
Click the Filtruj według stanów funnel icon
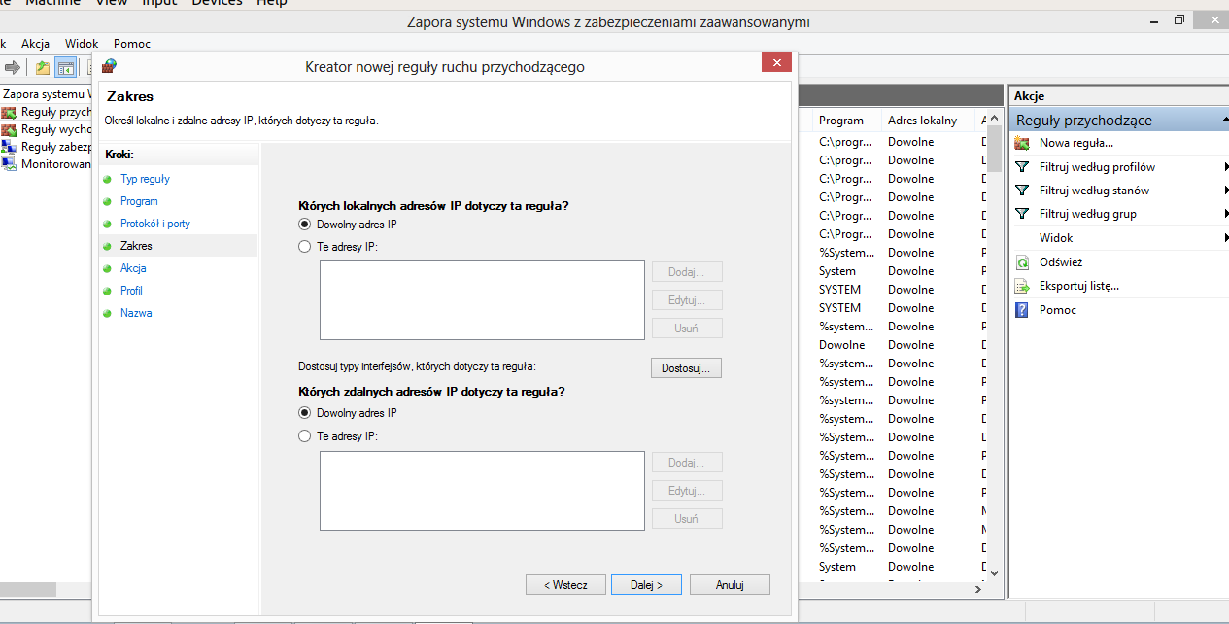(x=1021, y=191)
